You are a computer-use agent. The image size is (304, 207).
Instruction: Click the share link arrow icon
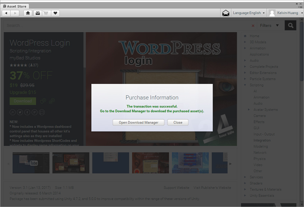[x=12, y=112]
